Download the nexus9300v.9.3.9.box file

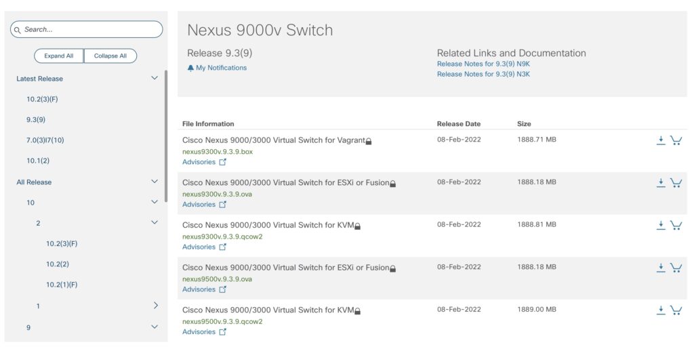[661, 140]
